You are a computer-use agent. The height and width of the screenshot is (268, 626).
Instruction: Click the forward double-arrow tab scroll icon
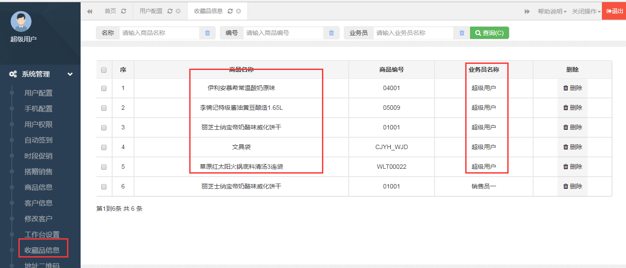tap(527, 11)
